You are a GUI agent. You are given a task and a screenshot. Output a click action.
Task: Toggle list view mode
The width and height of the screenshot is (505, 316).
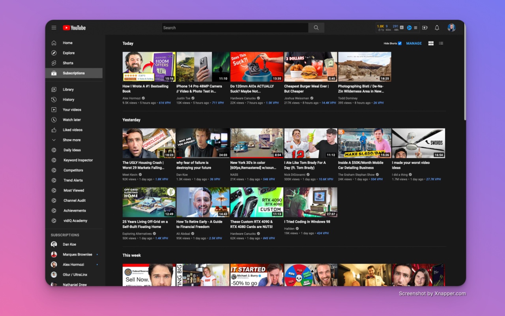[x=441, y=43]
